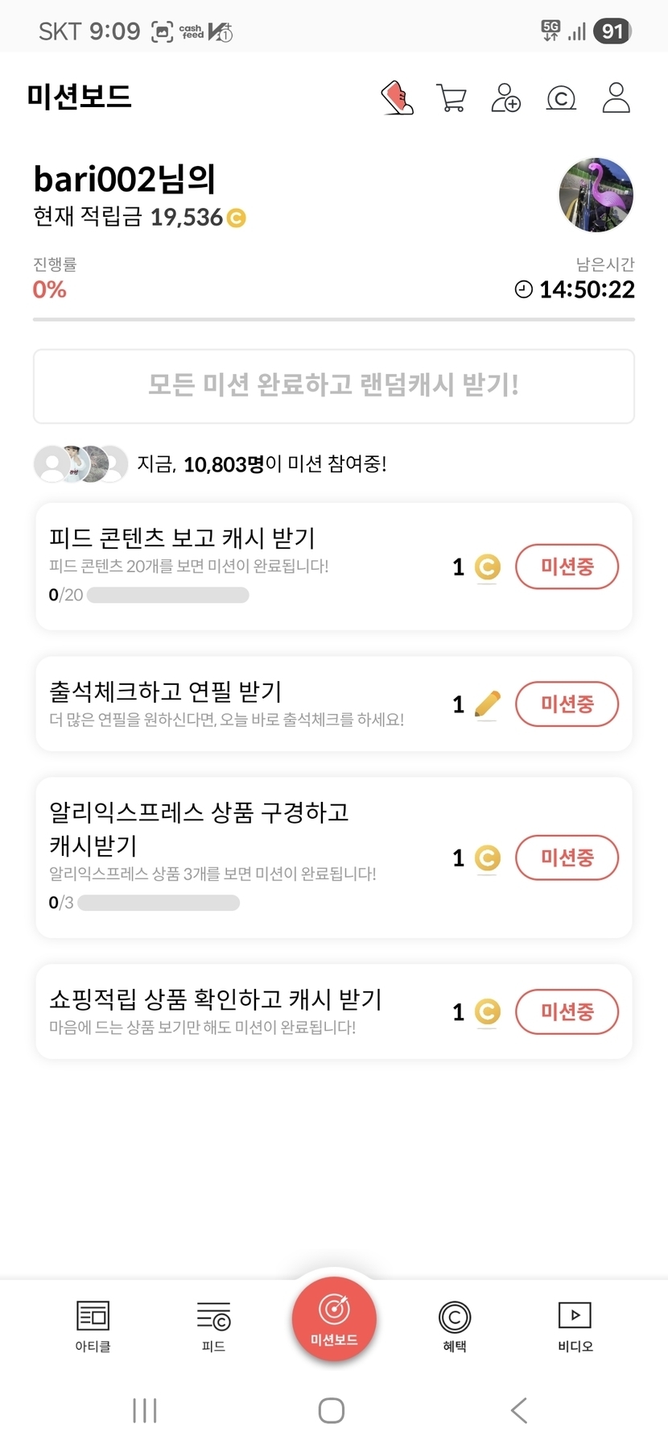
Task: Tap the red sneaker icon in header
Action: (x=397, y=98)
